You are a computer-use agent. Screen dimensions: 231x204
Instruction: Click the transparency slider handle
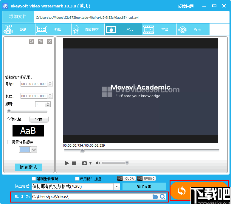point(9,112)
